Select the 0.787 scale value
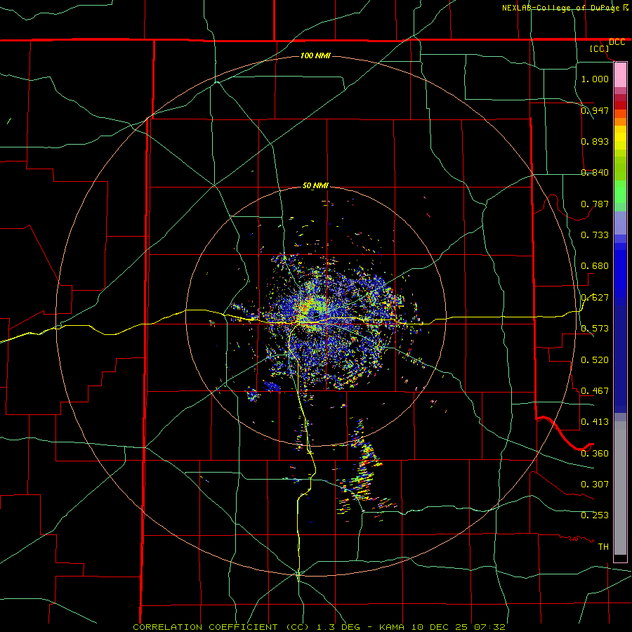This screenshot has height=632, width=632. coord(595,204)
